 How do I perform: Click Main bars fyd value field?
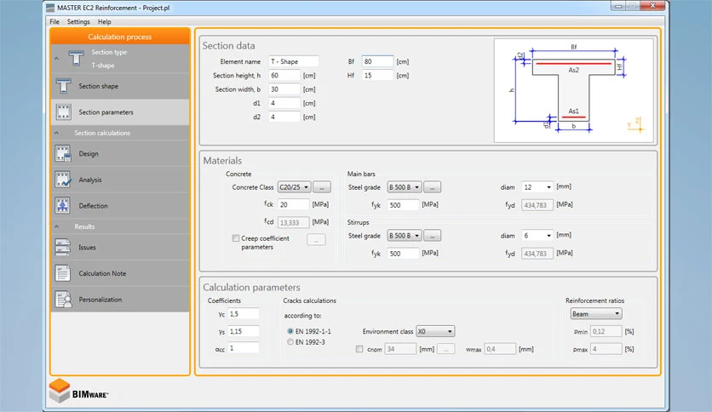pos(537,205)
